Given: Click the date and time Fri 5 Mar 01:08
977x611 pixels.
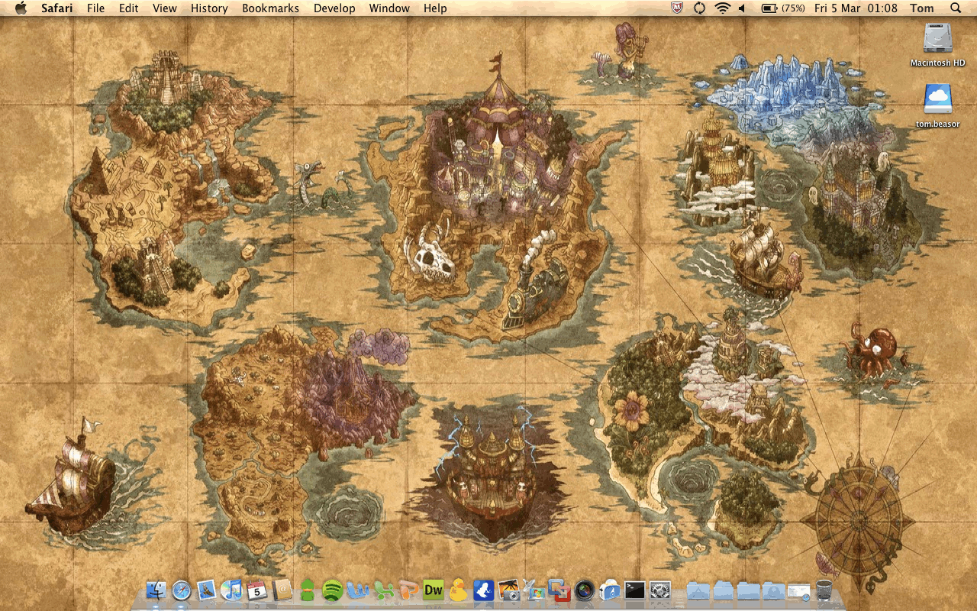Looking at the screenshot, I should click(856, 8).
